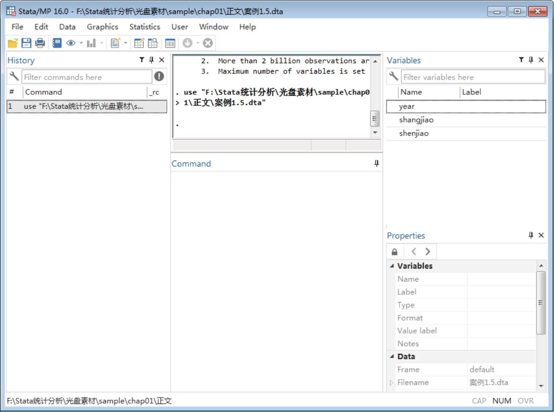Open the Data Browser icon
554x412 pixels.
153,43
